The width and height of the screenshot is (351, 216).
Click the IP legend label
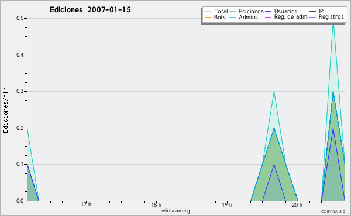click(x=321, y=11)
